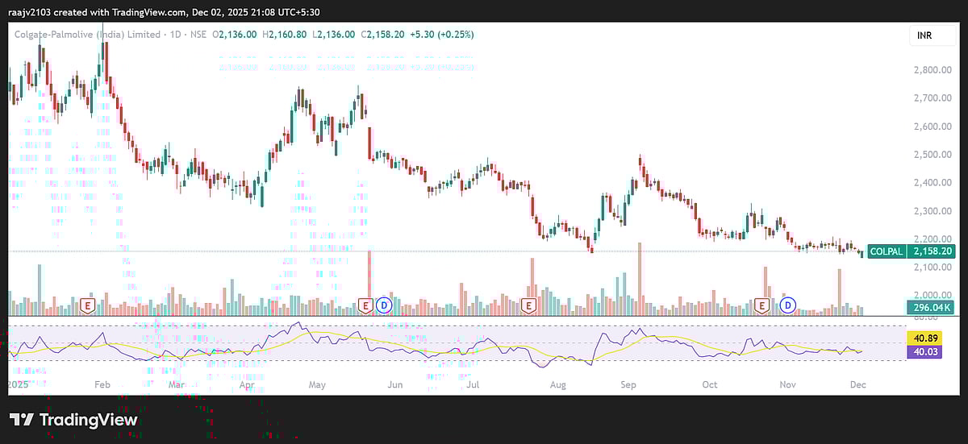
Task: Click the dividend D marker near November
Action: coord(788,305)
